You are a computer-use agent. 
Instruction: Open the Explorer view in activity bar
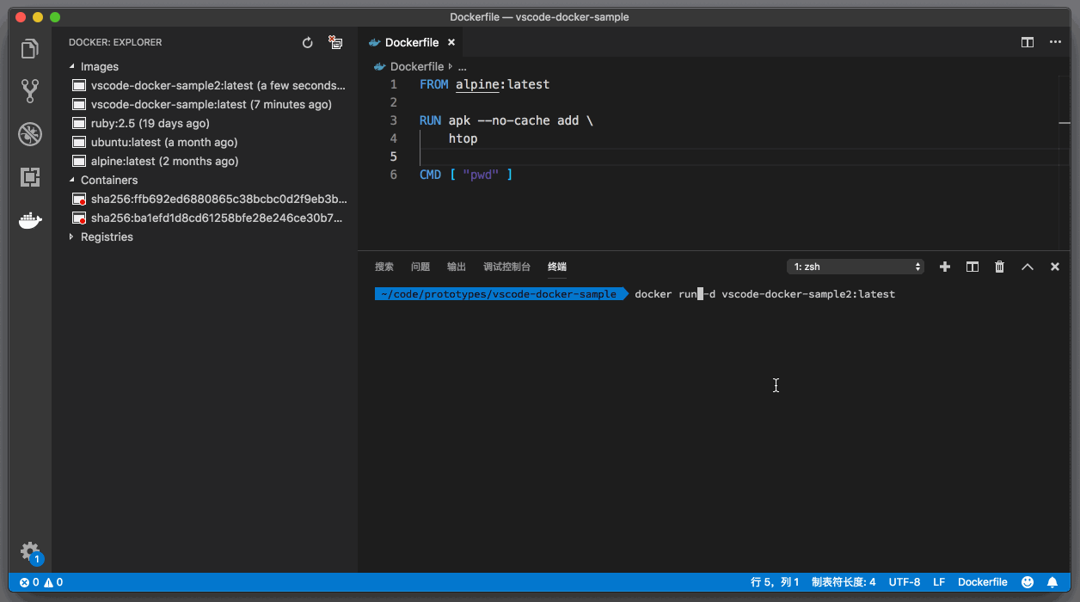coord(30,49)
